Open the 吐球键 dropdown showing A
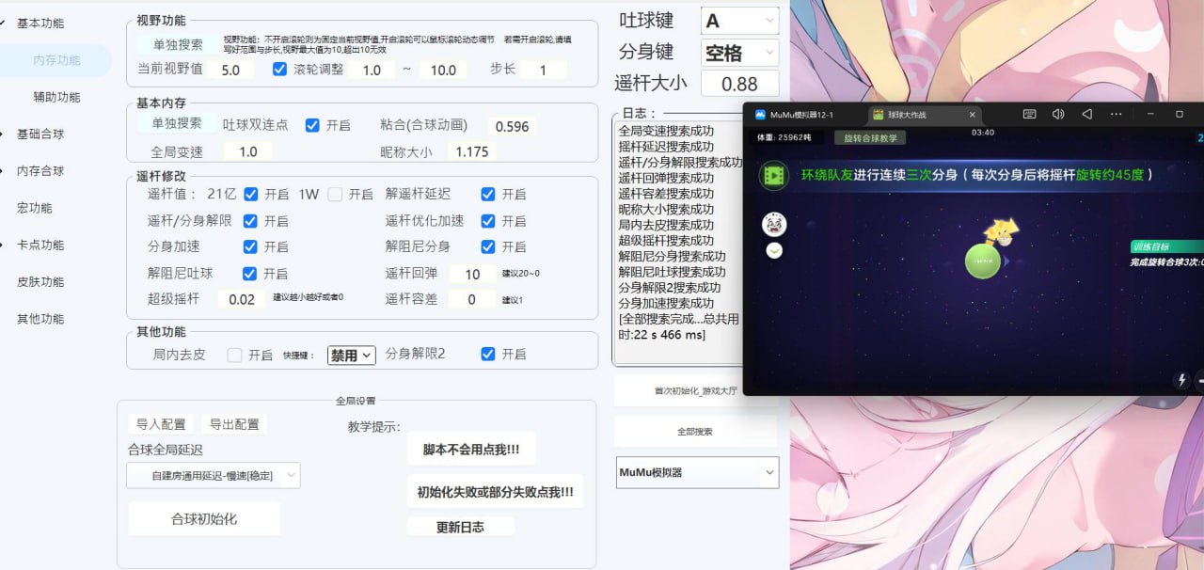Viewport: 1204px width, 570px height. [738, 19]
